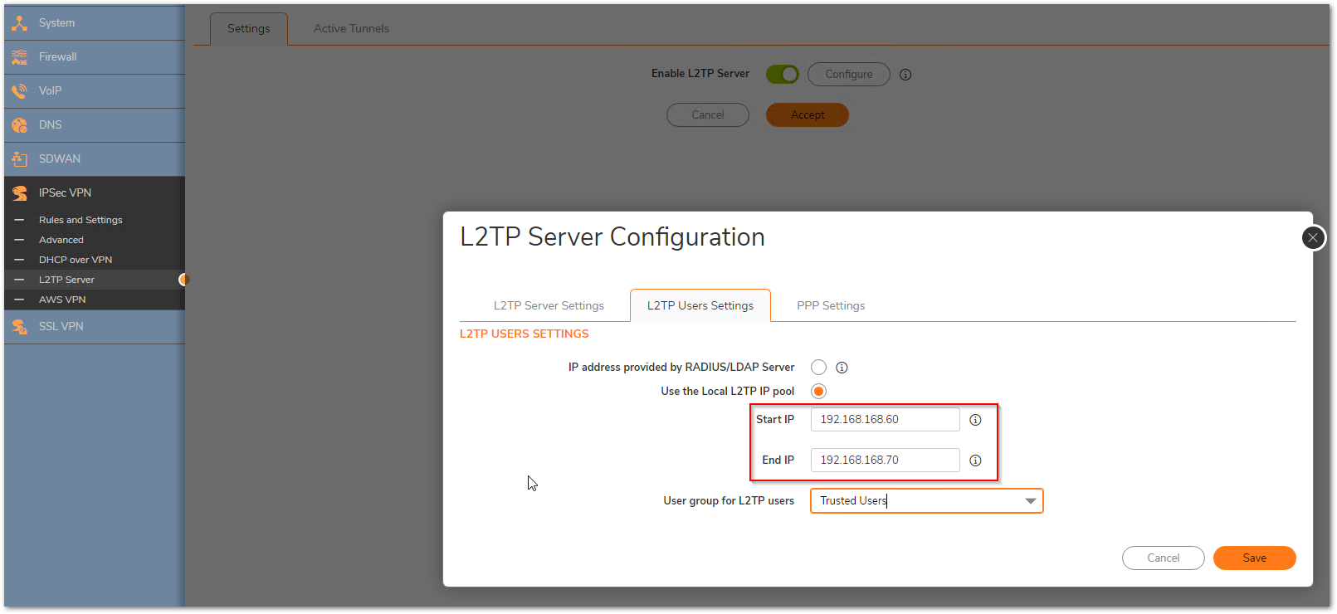1337x614 pixels.
Task: Click info icon beside Configure button
Action: 905,75
